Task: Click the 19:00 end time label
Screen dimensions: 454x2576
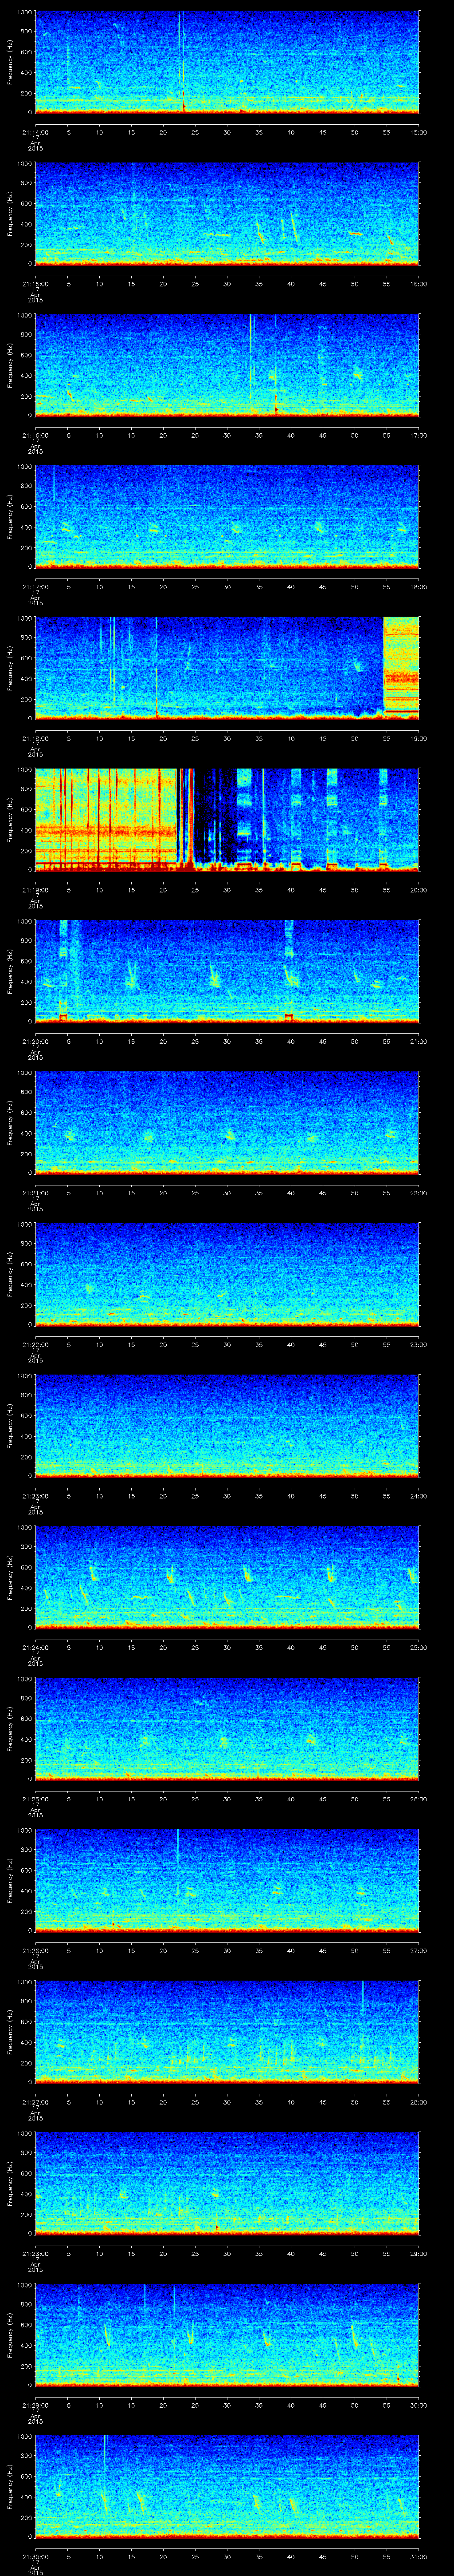Action: 418,738
